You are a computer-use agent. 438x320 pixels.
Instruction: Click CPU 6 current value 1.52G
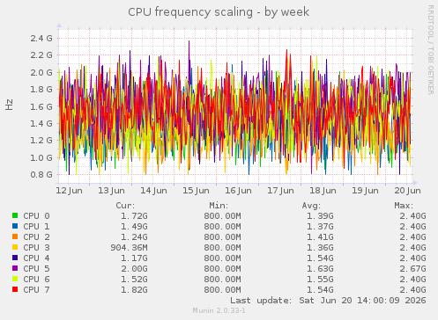pos(134,280)
